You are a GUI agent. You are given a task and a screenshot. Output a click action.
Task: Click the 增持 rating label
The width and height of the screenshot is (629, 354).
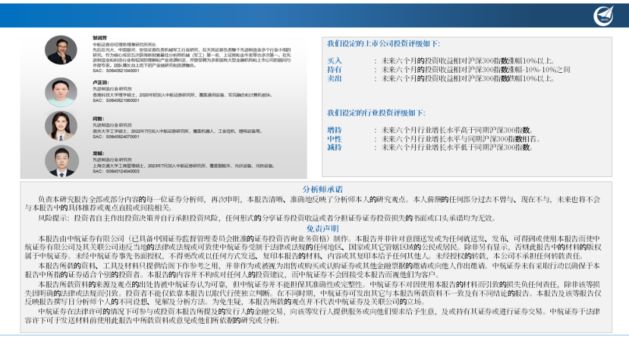(334, 130)
